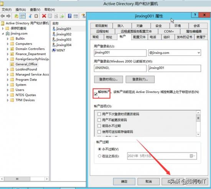Select General_Office in the tree
Screen dimensions: 211x189
coord(26,64)
